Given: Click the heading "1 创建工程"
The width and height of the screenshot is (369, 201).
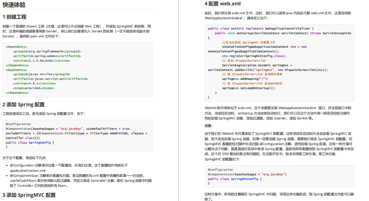Looking at the screenshot, I should click(x=14, y=17).
